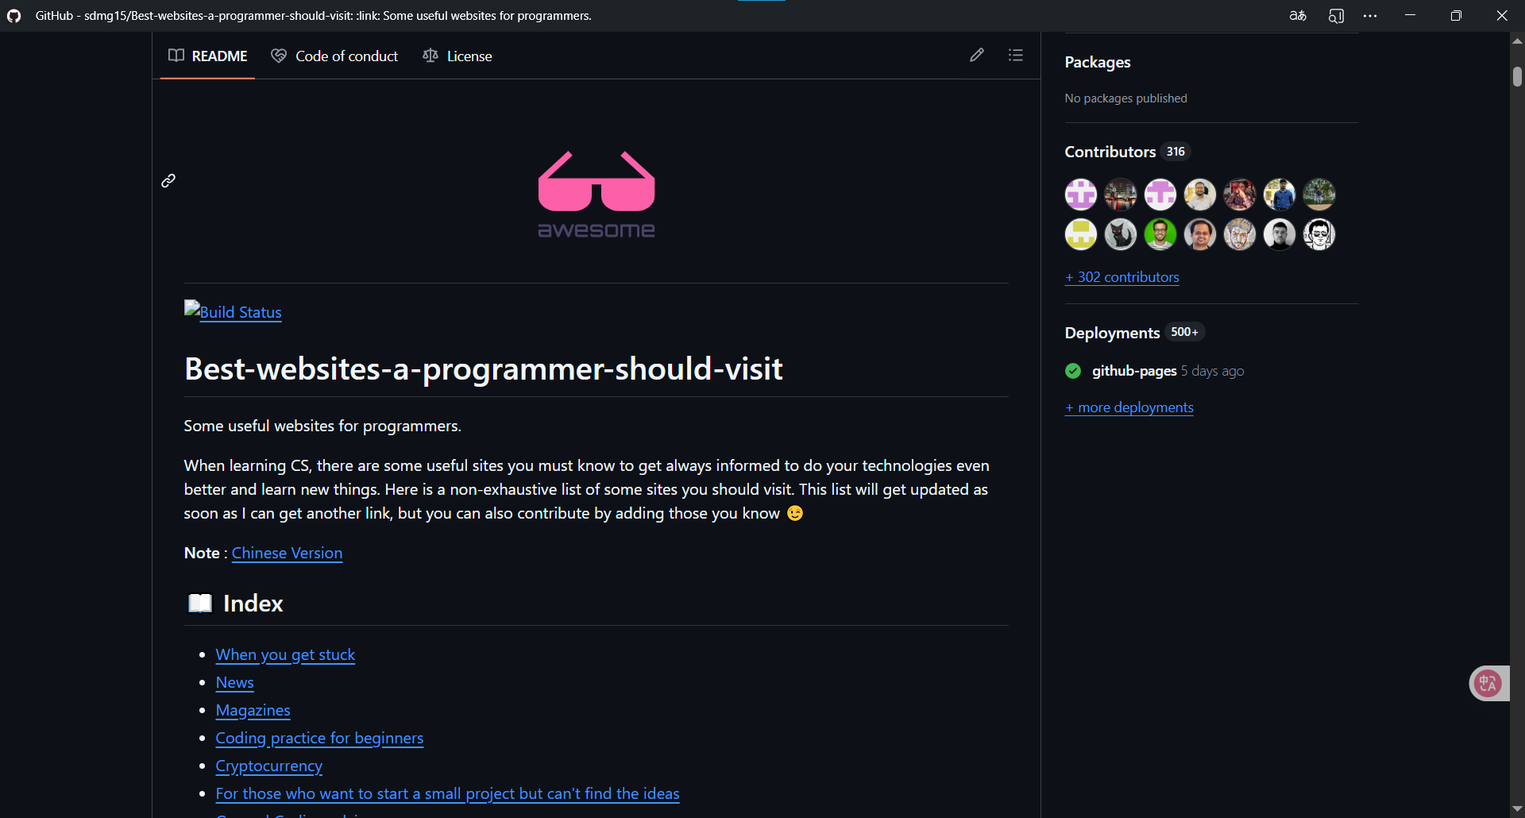Click the 500+ deployments count badge
This screenshot has width=1525, height=818.
(1184, 332)
